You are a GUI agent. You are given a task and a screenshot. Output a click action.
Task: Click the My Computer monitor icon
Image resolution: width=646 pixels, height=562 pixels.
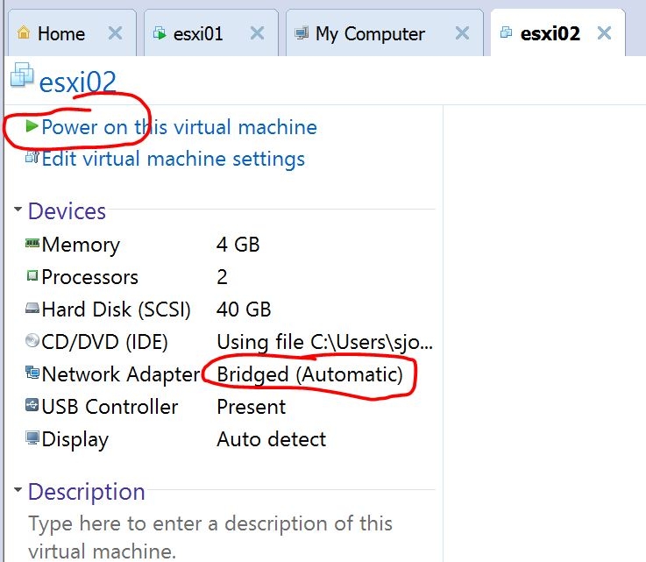click(302, 33)
